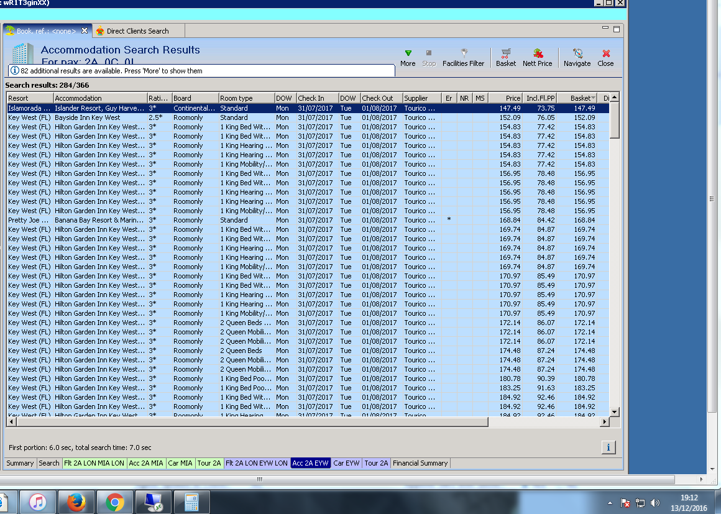Sort by the Supplier column header
This screenshot has height=514, width=721.
coord(421,98)
